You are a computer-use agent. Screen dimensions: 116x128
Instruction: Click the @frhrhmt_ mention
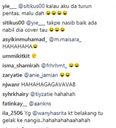pos(54,66)
